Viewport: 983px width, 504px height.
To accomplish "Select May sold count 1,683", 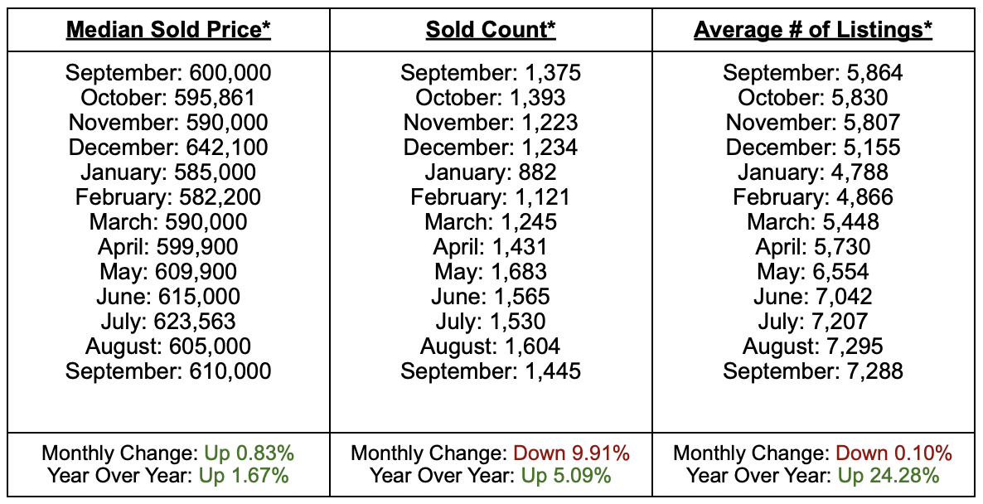I will 491,272.
